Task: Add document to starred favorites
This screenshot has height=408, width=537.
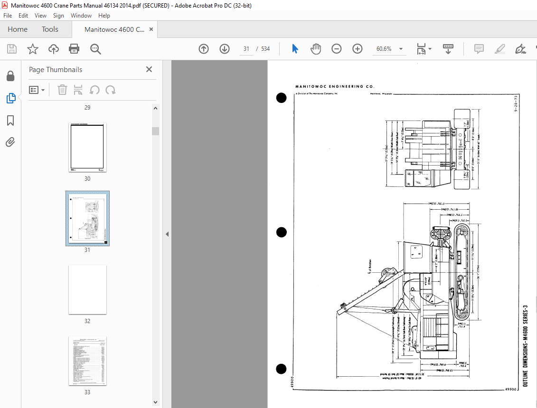Action: coord(33,49)
